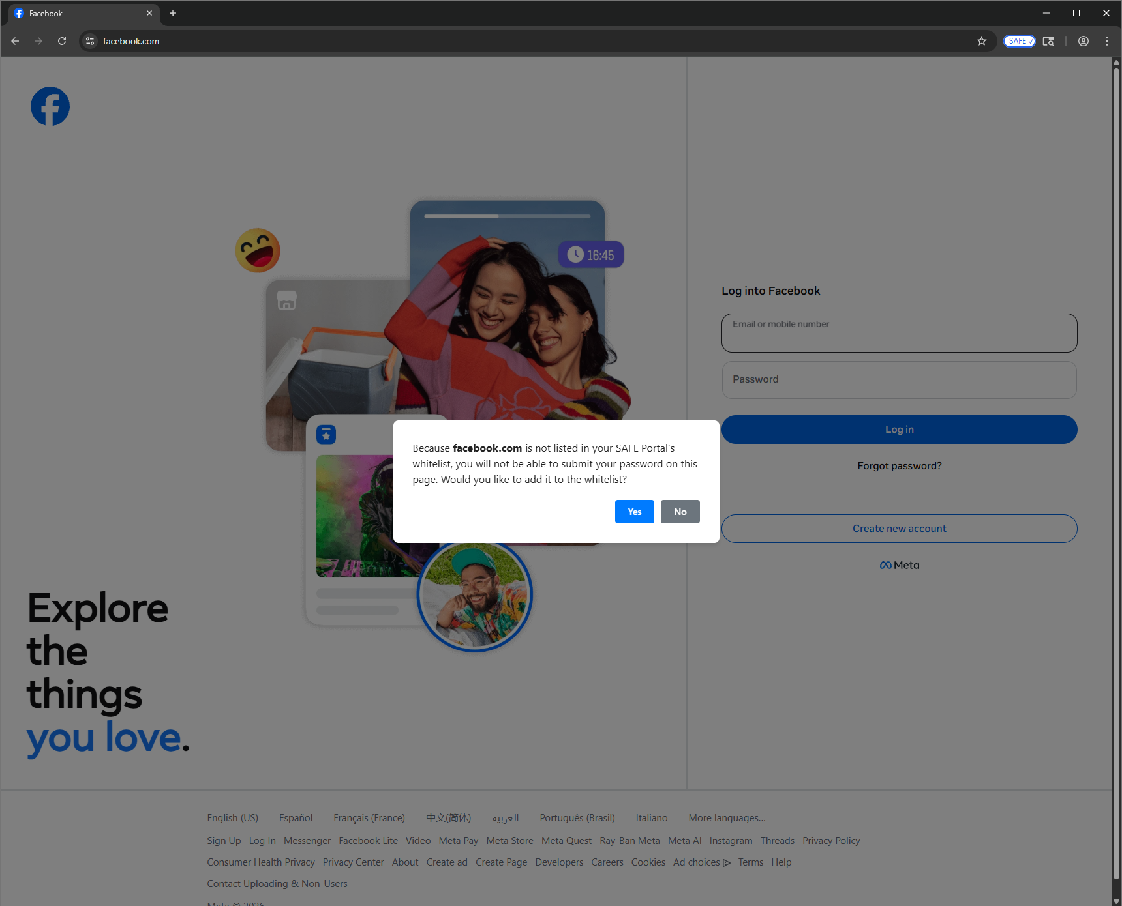The height and width of the screenshot is (906, 1122).
Task: Click the Facebook logo icon
Action: pyautogui.click(x=50, y=106)
